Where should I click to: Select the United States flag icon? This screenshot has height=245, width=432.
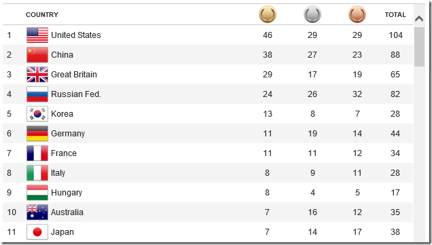[x=37, y=35]
